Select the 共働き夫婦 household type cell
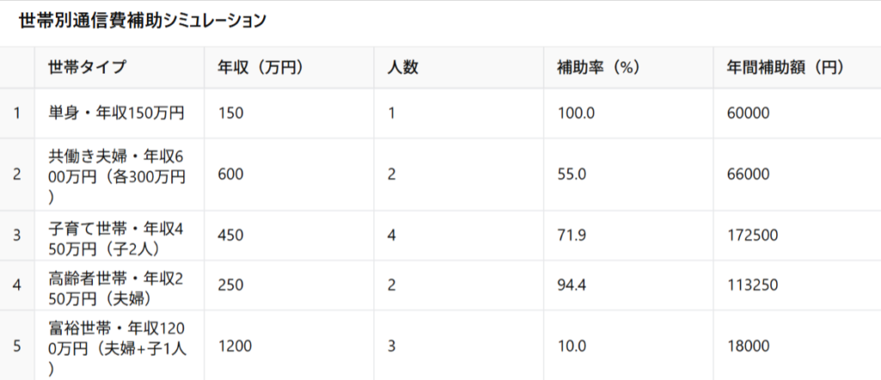The image size is (881, 380). coord(116,175)
